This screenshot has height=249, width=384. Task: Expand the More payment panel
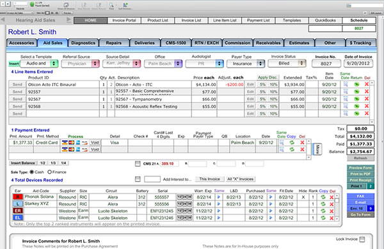point(317,149)
